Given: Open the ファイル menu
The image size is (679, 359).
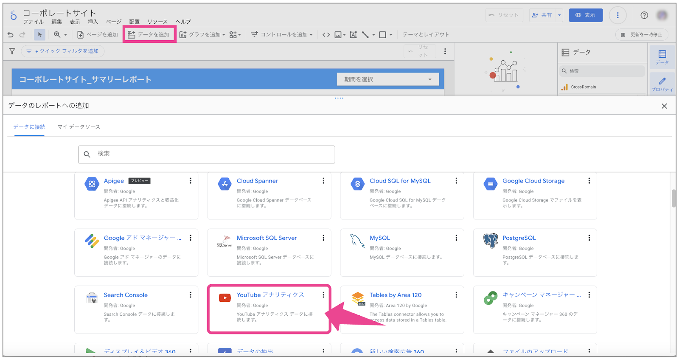Looking at the screenshot, I should click(33, 22).
